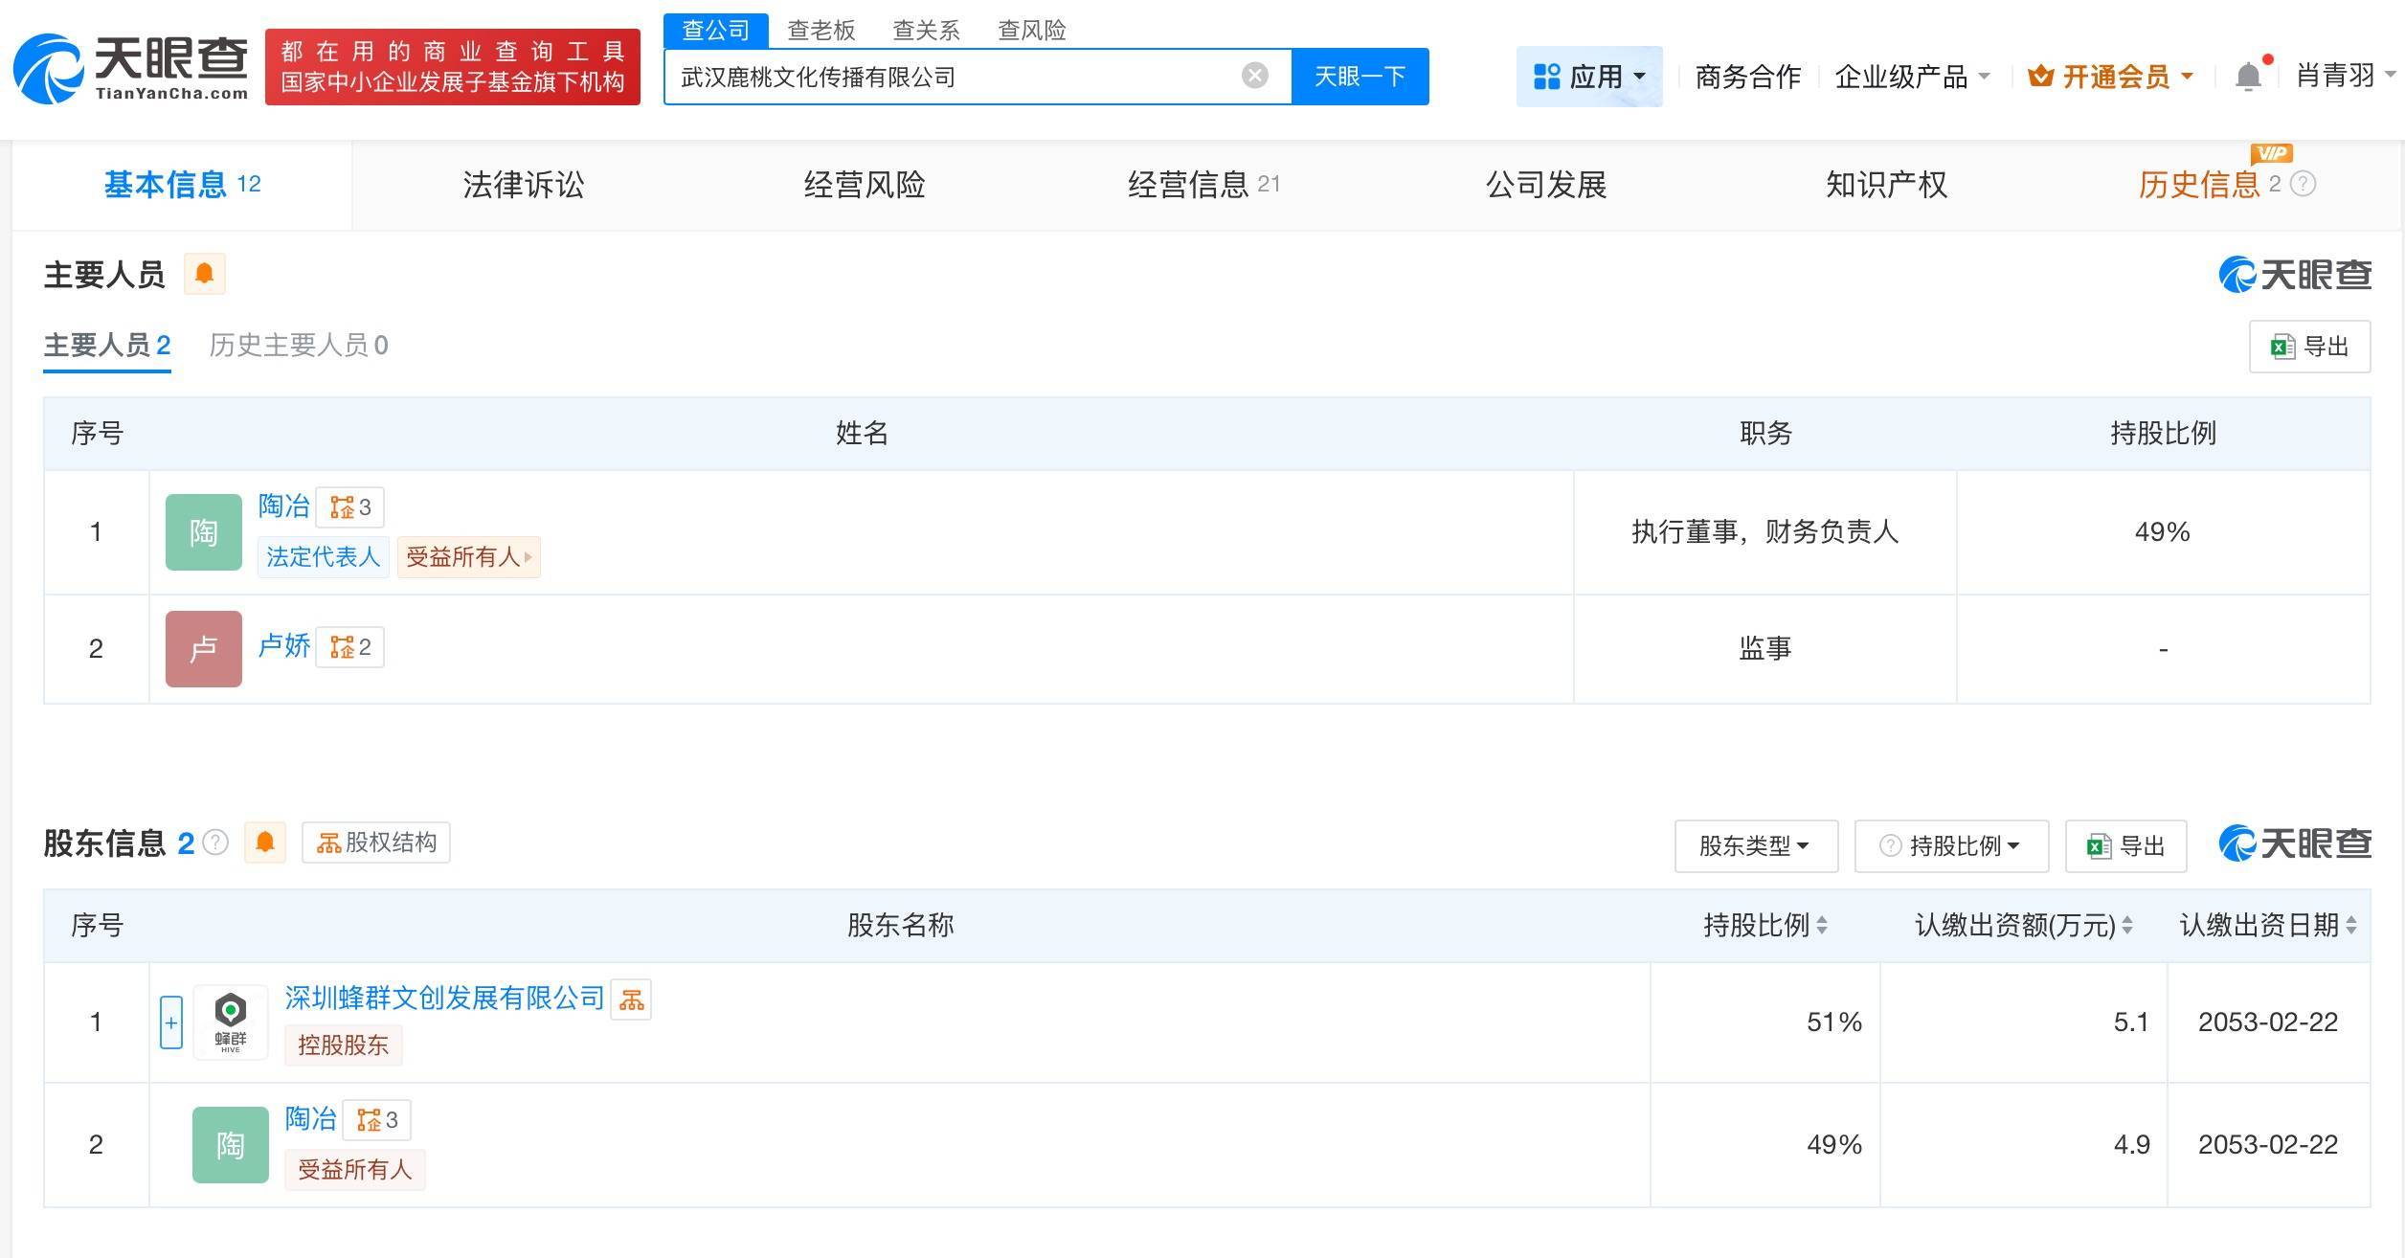Click the red promotional banner in header
This screenshot has width=2405, height=1258.
453,67
